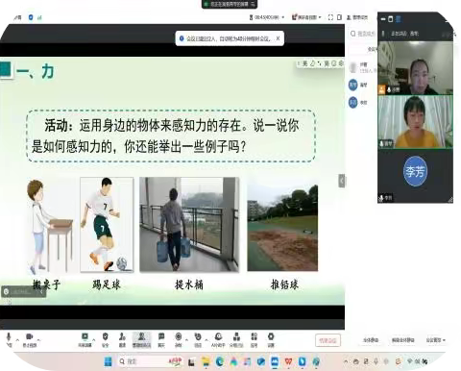This screenshot has width=461, height=371.
Task: Click the red End Meeting button
Action: click(328, 340)
